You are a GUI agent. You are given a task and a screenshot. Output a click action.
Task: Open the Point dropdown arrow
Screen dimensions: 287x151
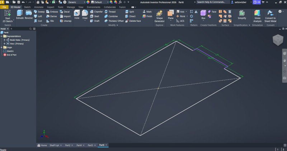(x=187, y=16)
